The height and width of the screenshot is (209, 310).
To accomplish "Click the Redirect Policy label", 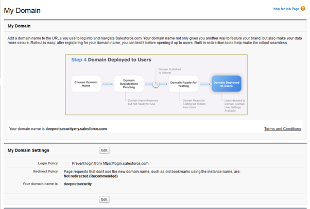I will (x=45, y=172).
